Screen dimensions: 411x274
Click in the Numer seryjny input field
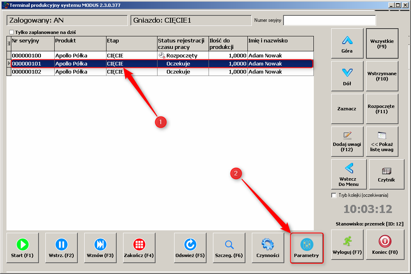pyautogui.click(x=329, y=20)
